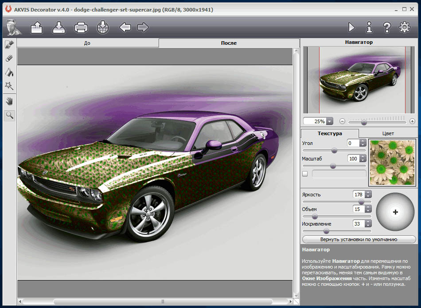Click the Навигатор panel header

(x=359, y=42)
